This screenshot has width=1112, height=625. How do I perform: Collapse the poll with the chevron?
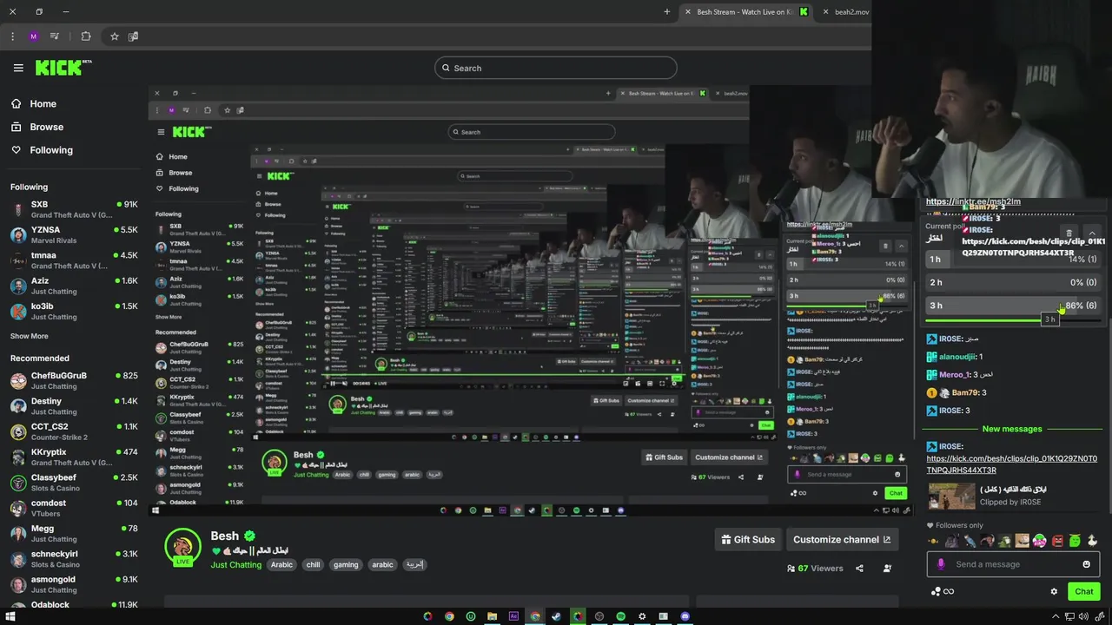1092,234
